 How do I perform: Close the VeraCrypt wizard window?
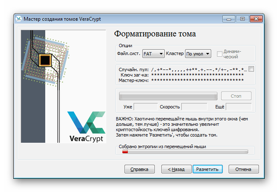click(256, 19)
